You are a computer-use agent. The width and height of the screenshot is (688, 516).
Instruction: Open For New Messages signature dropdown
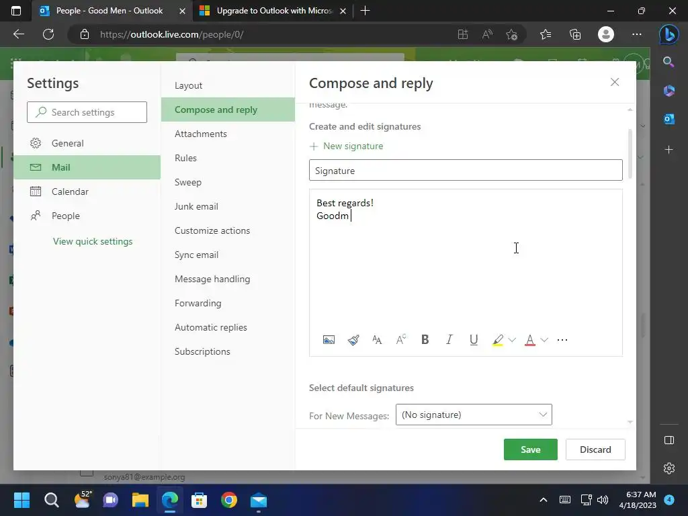click(474, 415)
